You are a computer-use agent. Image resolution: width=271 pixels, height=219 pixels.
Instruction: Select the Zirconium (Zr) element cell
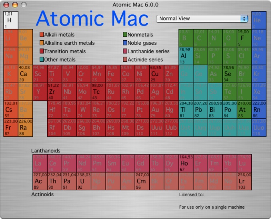click(54, 92)
